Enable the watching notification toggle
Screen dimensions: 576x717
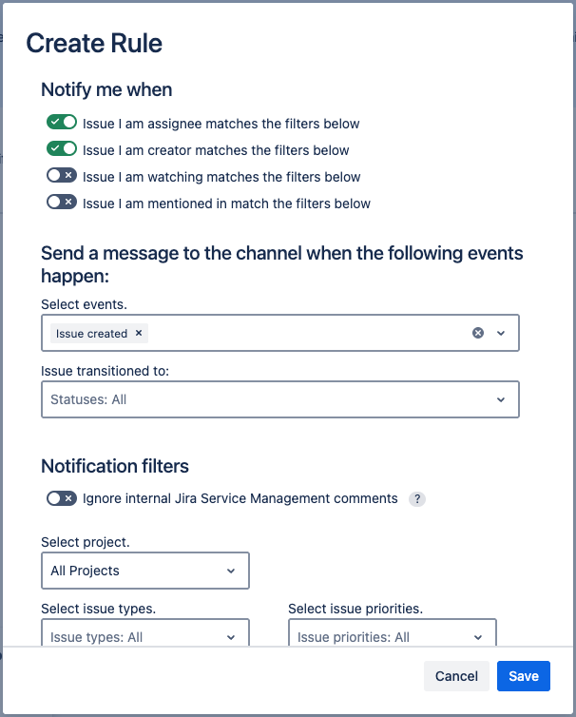(x=62, y=176)
